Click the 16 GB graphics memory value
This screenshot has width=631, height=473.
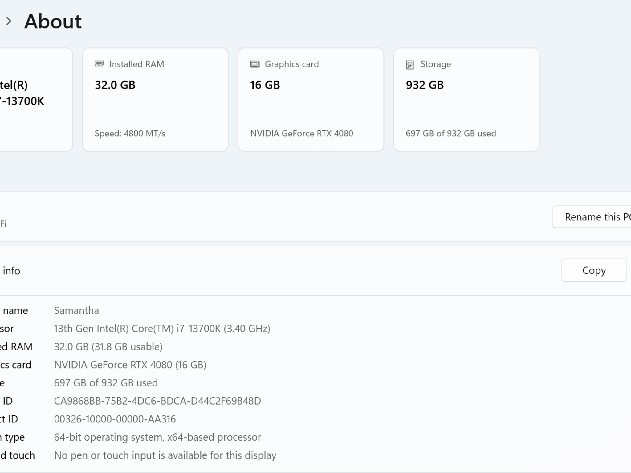(x=265, y=85)
